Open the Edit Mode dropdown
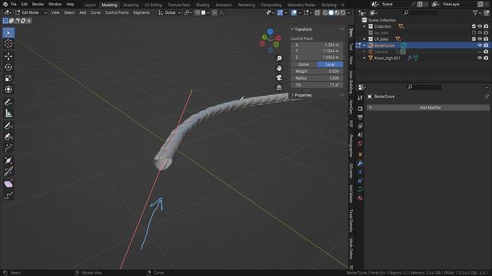This screenshot has width=492, height=276. [x=31, y=13]
